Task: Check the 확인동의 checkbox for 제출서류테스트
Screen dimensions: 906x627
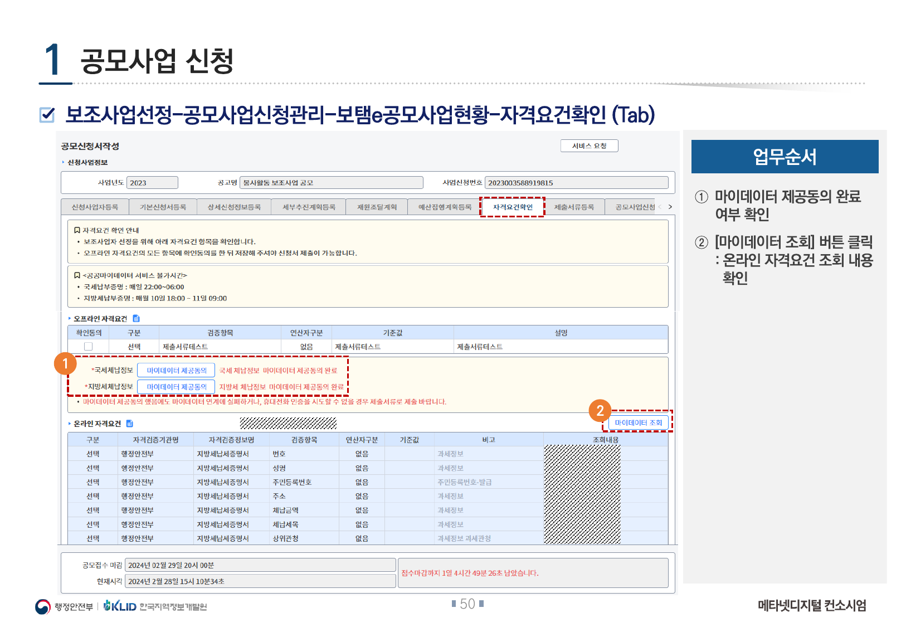Action: point(88,347)
